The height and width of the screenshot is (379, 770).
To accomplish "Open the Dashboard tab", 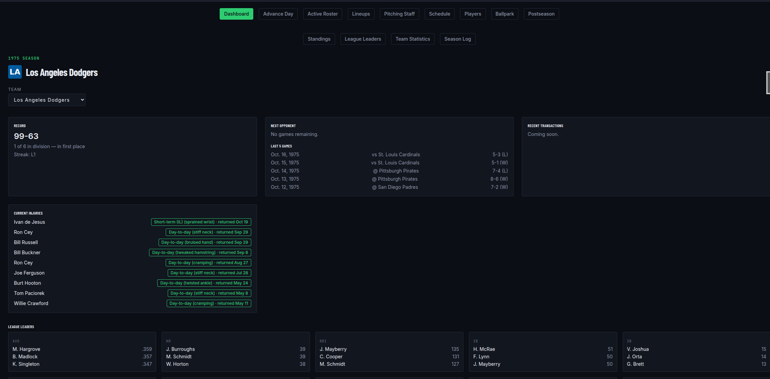I will [x=236, y=14].
